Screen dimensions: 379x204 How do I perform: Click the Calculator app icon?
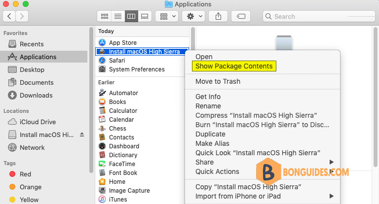pos(102,110)
